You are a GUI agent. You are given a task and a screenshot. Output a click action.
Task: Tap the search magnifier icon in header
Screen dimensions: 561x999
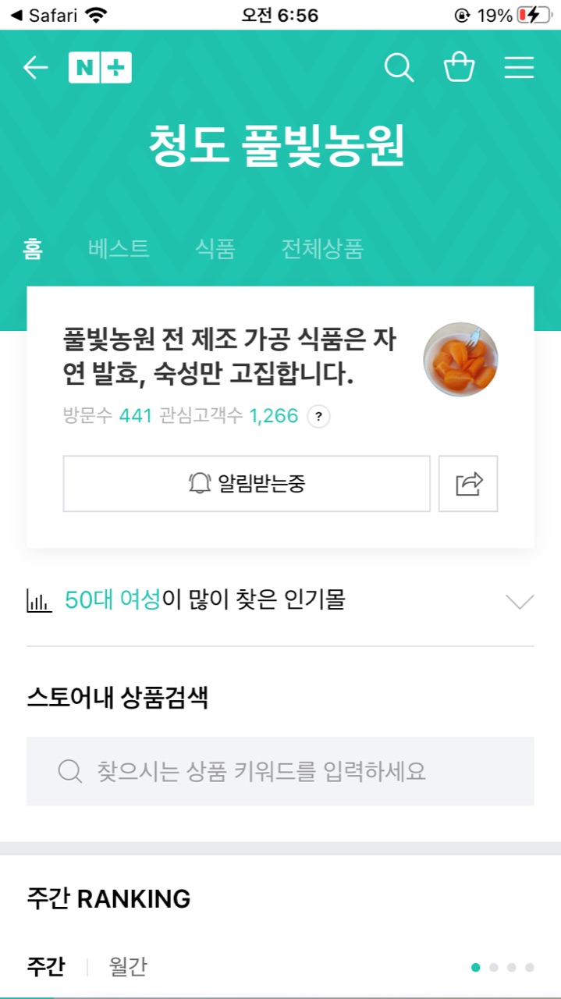(x=399, y=68)
